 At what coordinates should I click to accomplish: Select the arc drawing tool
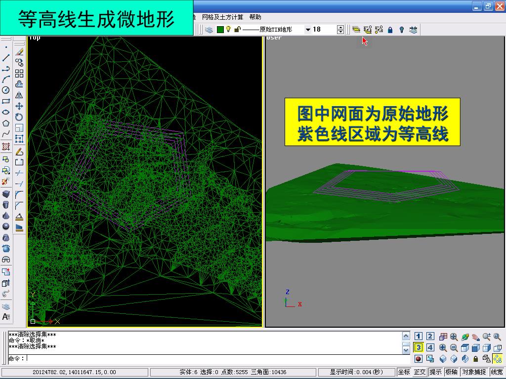(6, 79)
